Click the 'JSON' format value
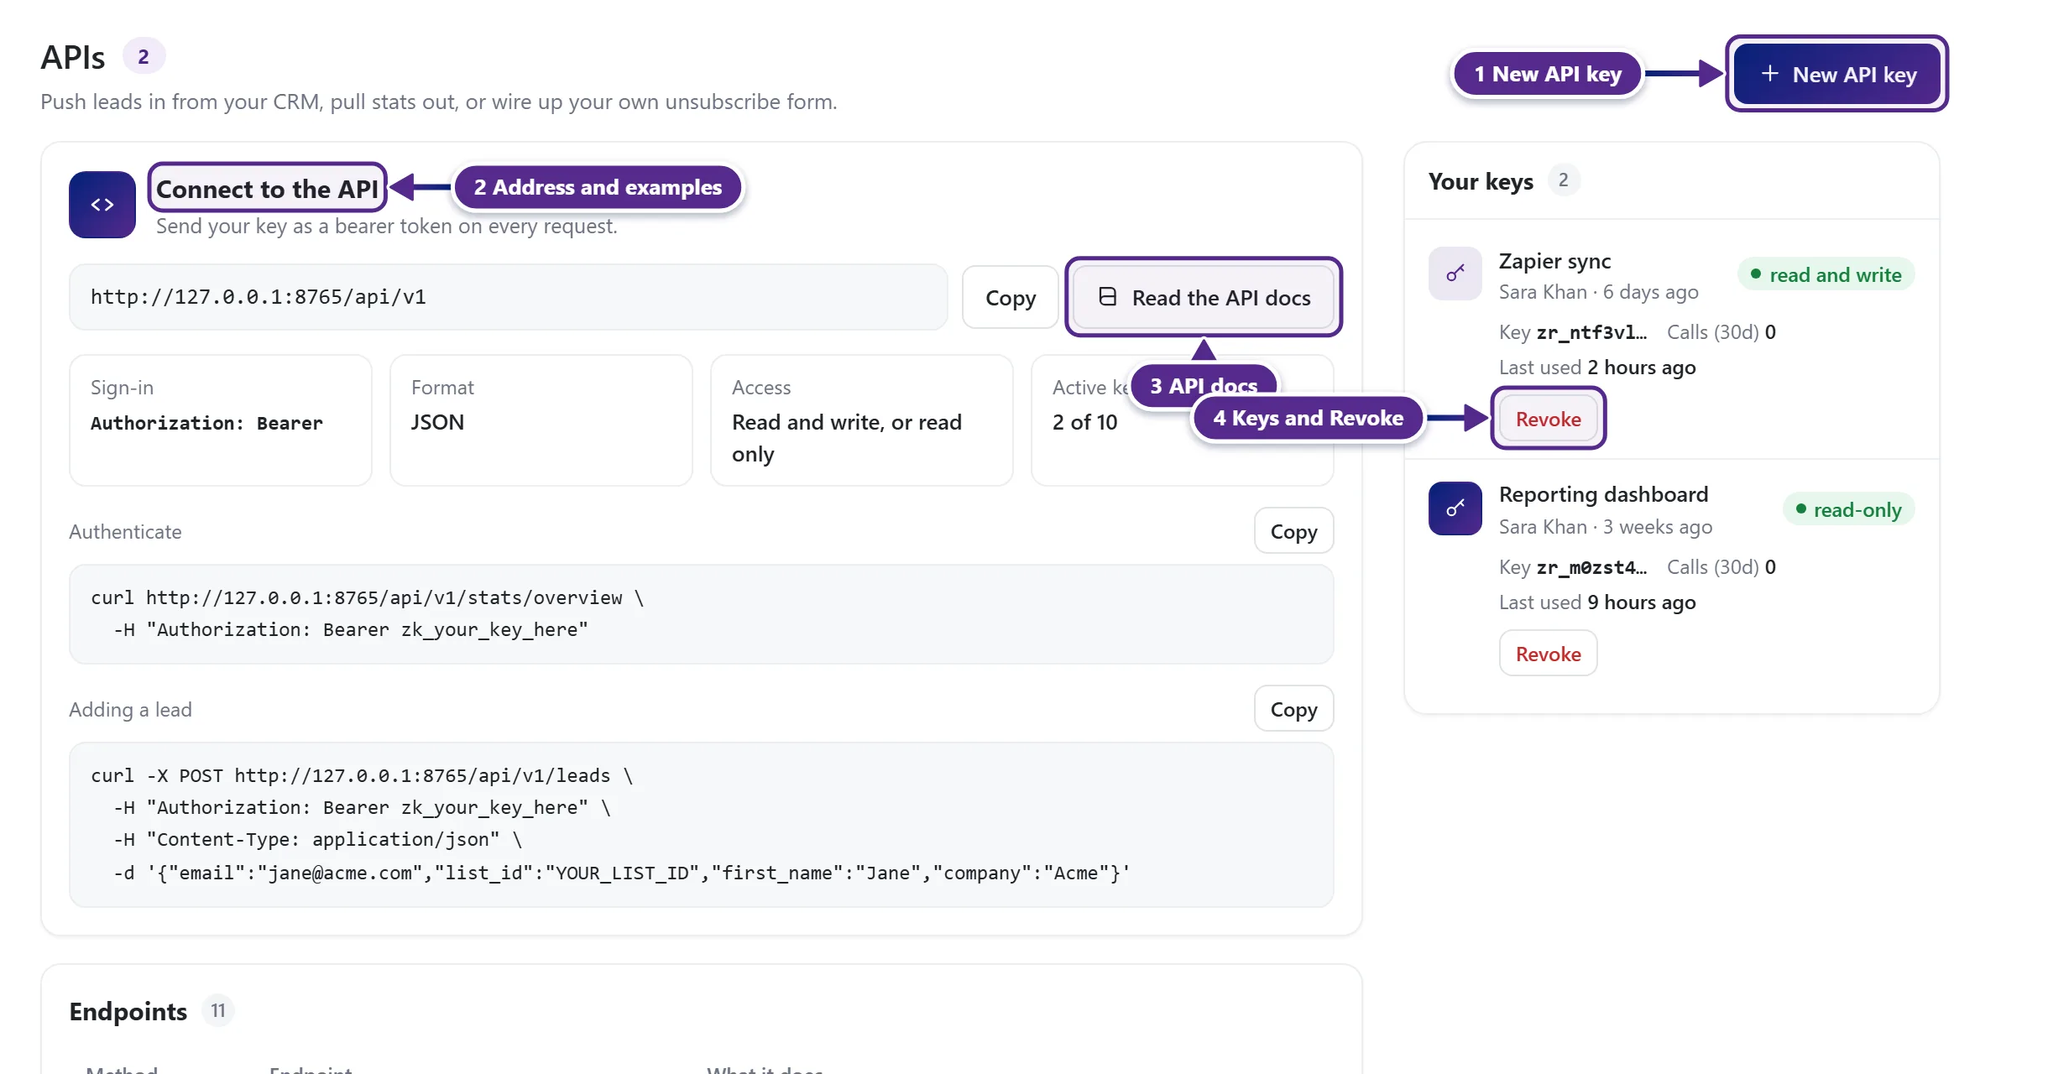The height and width of the screenshot is (1074, 2048). [x=437, y=422]
